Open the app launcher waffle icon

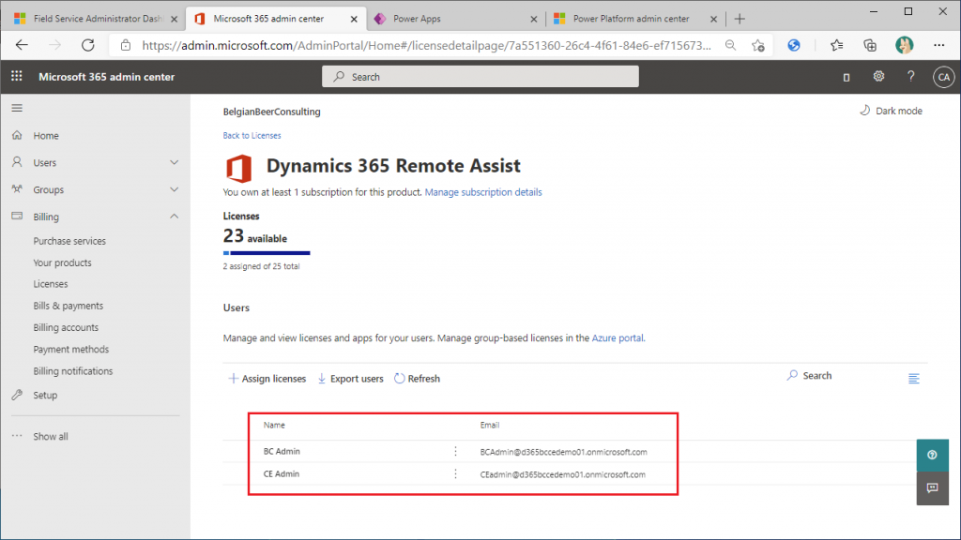tap(17, 77)
